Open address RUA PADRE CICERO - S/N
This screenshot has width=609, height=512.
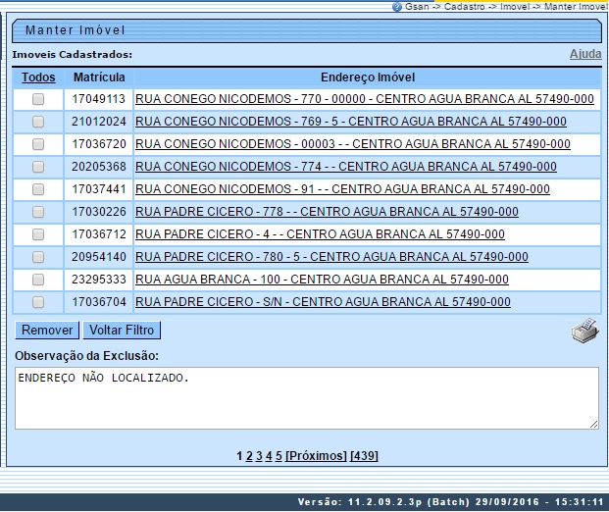(323, 302)
